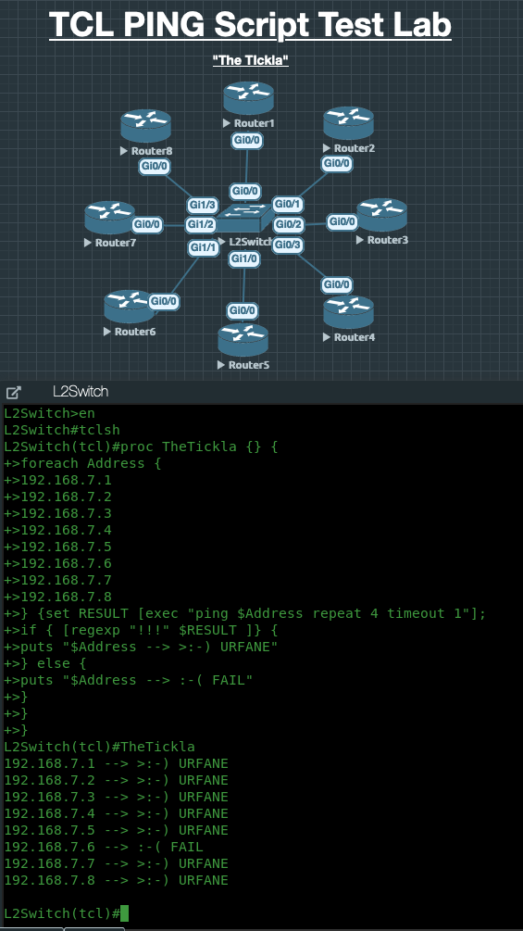Select the Router4 icon

click(x=349, y=311)
